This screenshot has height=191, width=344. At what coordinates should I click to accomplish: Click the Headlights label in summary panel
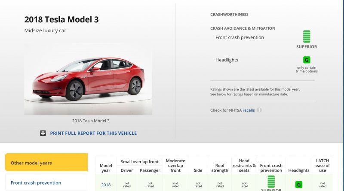pyautogui.click(x=227, y=60)
